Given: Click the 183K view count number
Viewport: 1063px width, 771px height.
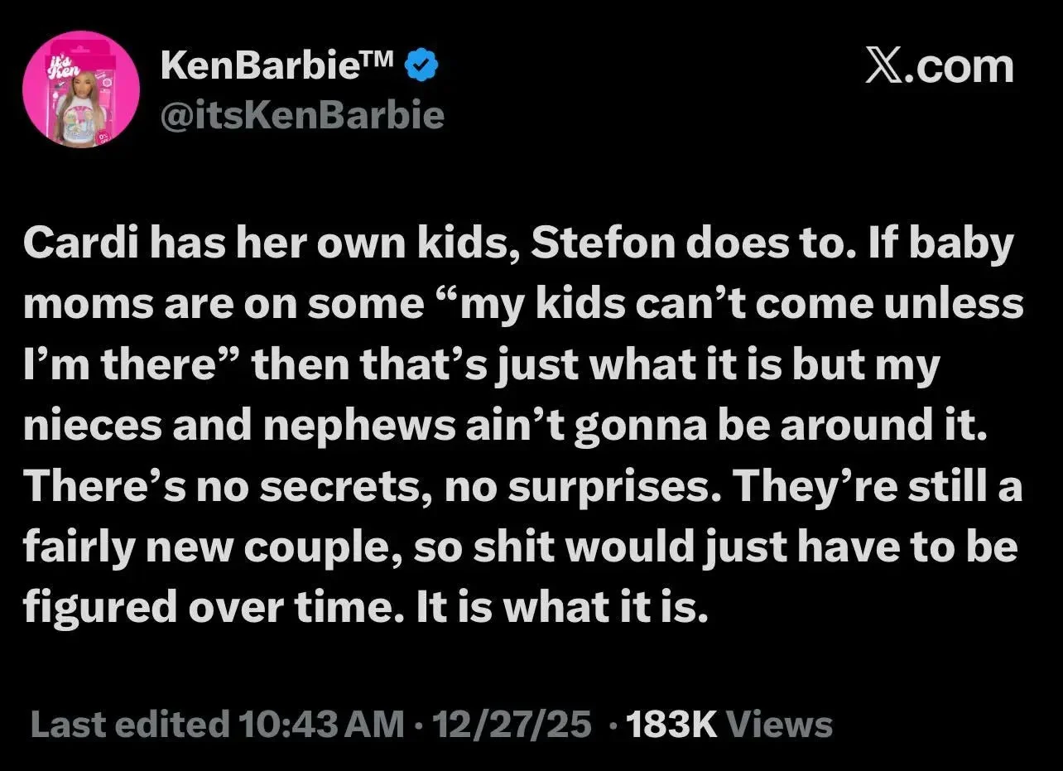Looking at the screenshot, I should [x=671, y=725].
